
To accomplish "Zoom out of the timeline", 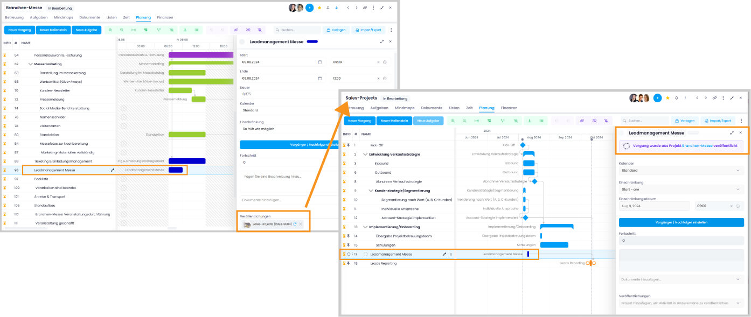I will [464, 121].
